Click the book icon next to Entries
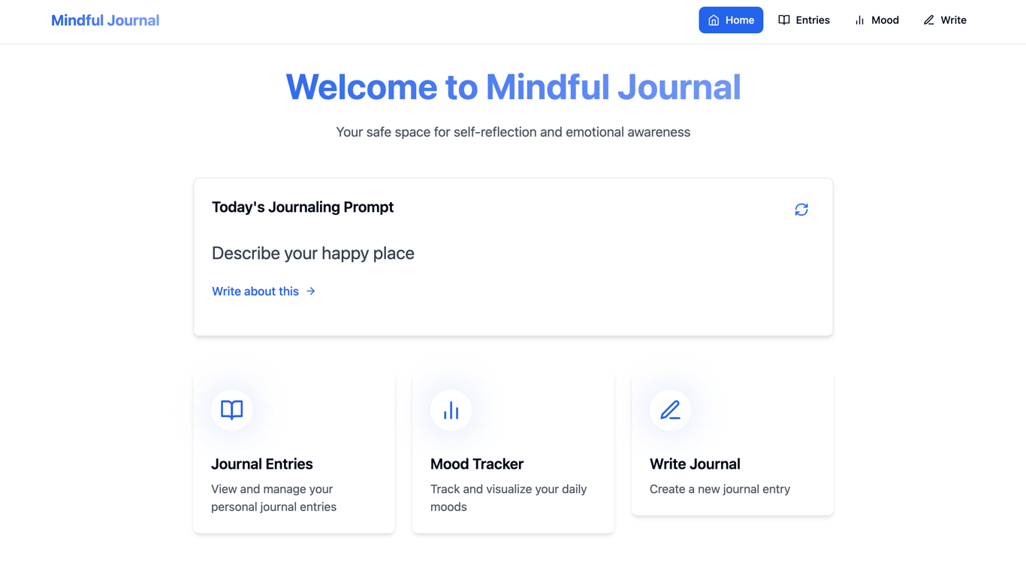This screenshot has width=1026, height=565. pyautogui.click(x=783, y=20)
